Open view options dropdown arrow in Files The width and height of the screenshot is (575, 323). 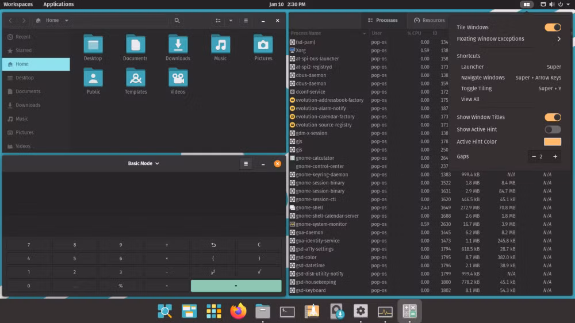tap(231, 21)
